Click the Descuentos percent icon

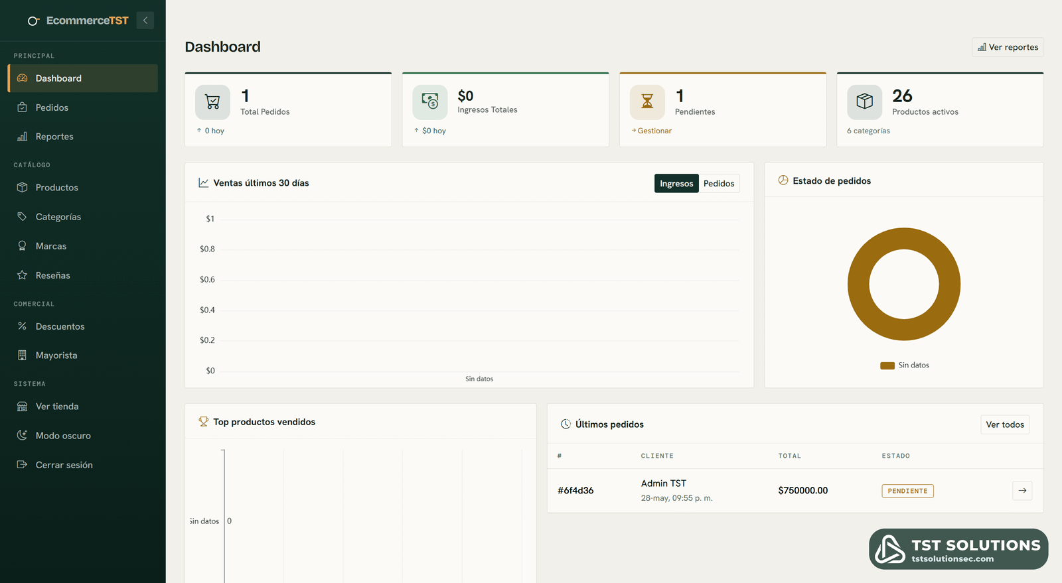(22, 326)
